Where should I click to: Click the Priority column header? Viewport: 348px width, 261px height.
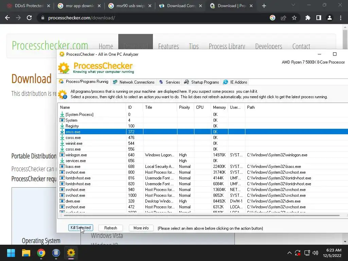186,107
